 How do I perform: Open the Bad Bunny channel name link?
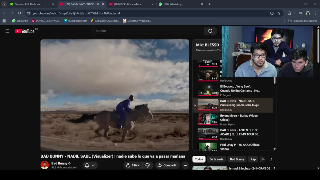click(59, 163)
